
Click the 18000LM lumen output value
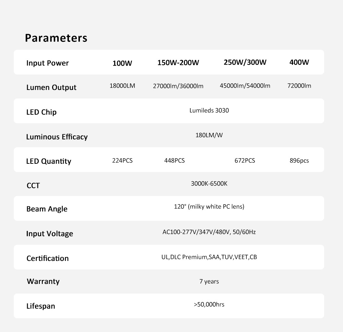click(x=122, y=86)
